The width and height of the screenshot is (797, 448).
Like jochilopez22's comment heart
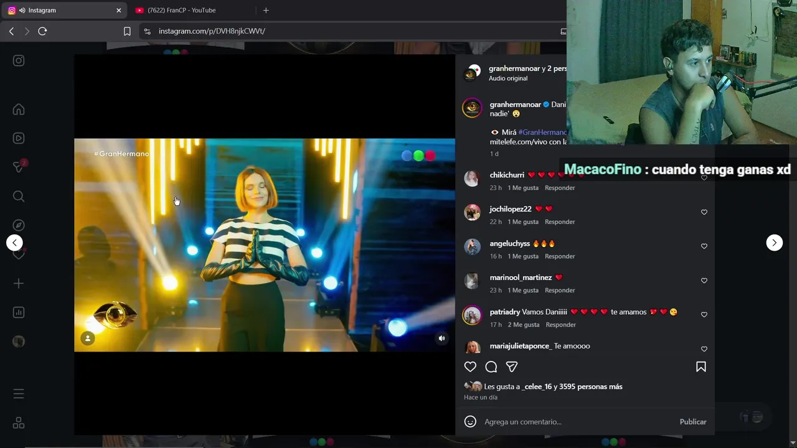(x=704, y=212)
